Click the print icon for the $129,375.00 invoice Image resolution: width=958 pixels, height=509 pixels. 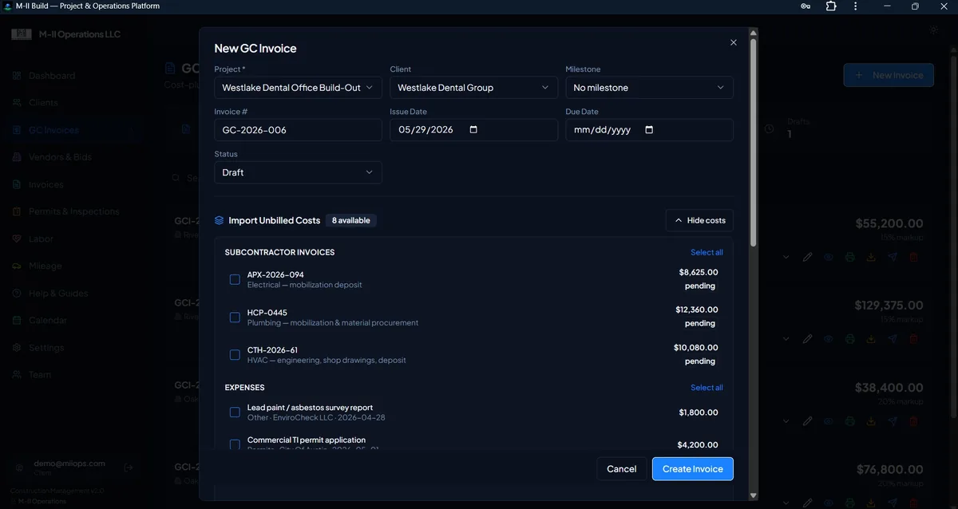[x=850, y=339]
